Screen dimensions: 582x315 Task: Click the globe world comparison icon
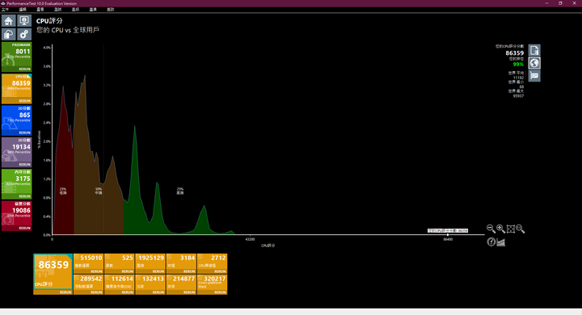[x=534, y=63]
